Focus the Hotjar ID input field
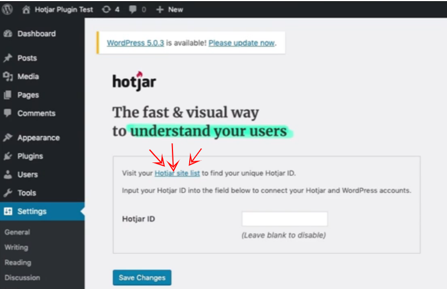Screen dimensions: 447x289 point(285,219)
